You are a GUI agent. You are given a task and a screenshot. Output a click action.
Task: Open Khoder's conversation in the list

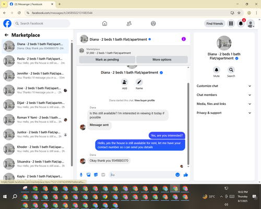[x=35, y=149]
